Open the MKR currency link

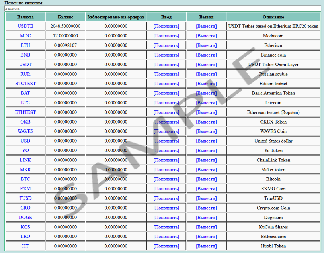[25, 169]
